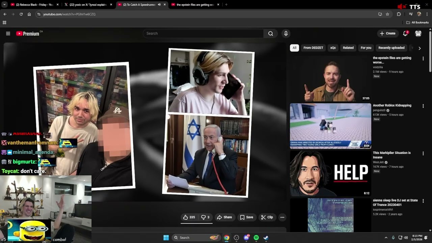The width and height of the screenshot is (432, 243).
Task: Bookmark this page with star icon
Action: 387,14
